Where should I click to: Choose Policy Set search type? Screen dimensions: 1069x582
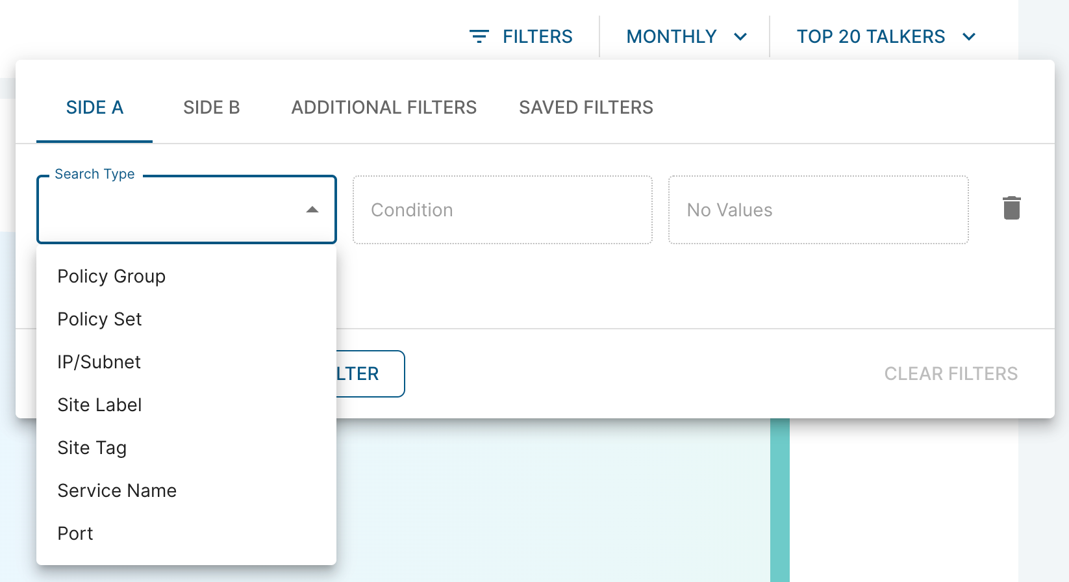click(x=186, y=319)
